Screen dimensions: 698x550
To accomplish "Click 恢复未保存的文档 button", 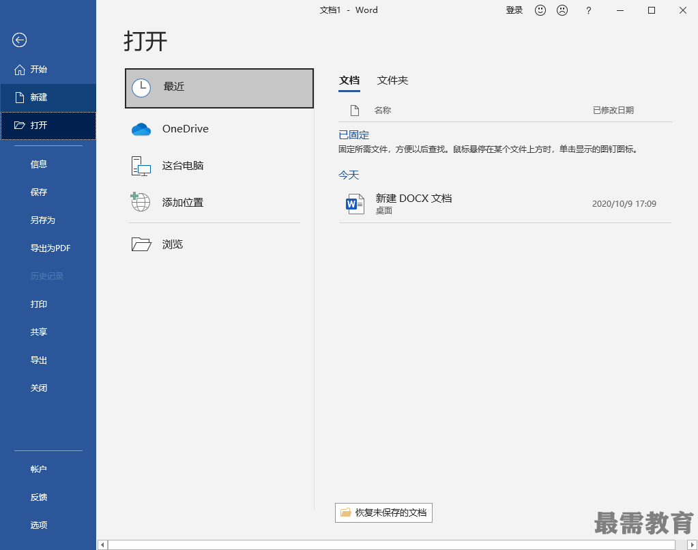I will pos(383,512).
